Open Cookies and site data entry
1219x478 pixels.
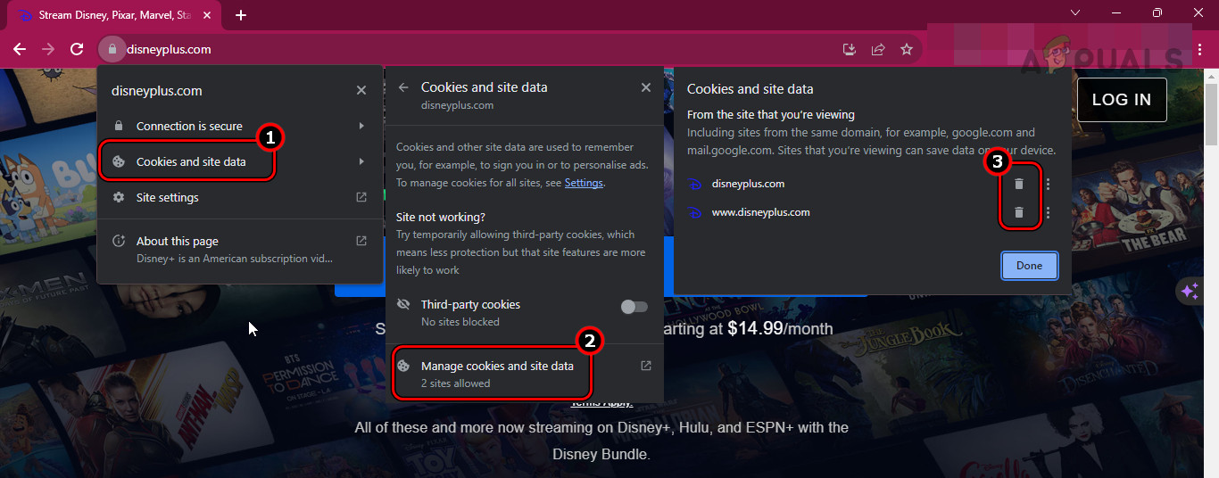(239, 161)
